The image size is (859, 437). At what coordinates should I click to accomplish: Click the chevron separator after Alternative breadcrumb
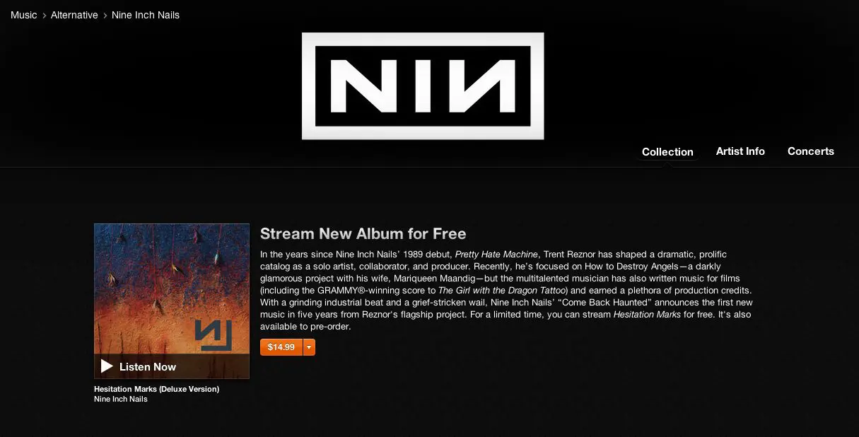[105, 15]
